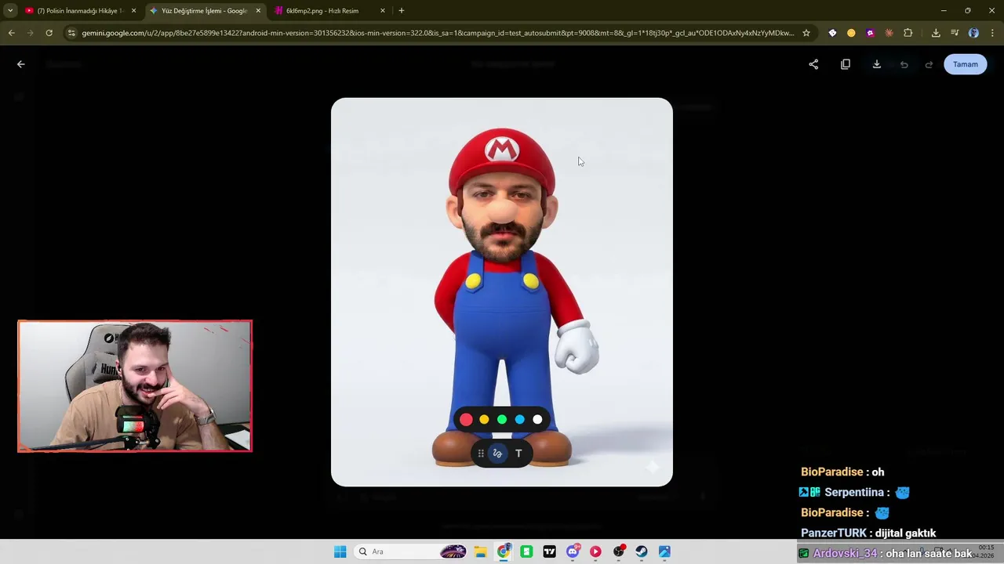Screen dimensions: 1004x564
Task: Open the Chrome three-dot menu
Action: click(993, 33)
